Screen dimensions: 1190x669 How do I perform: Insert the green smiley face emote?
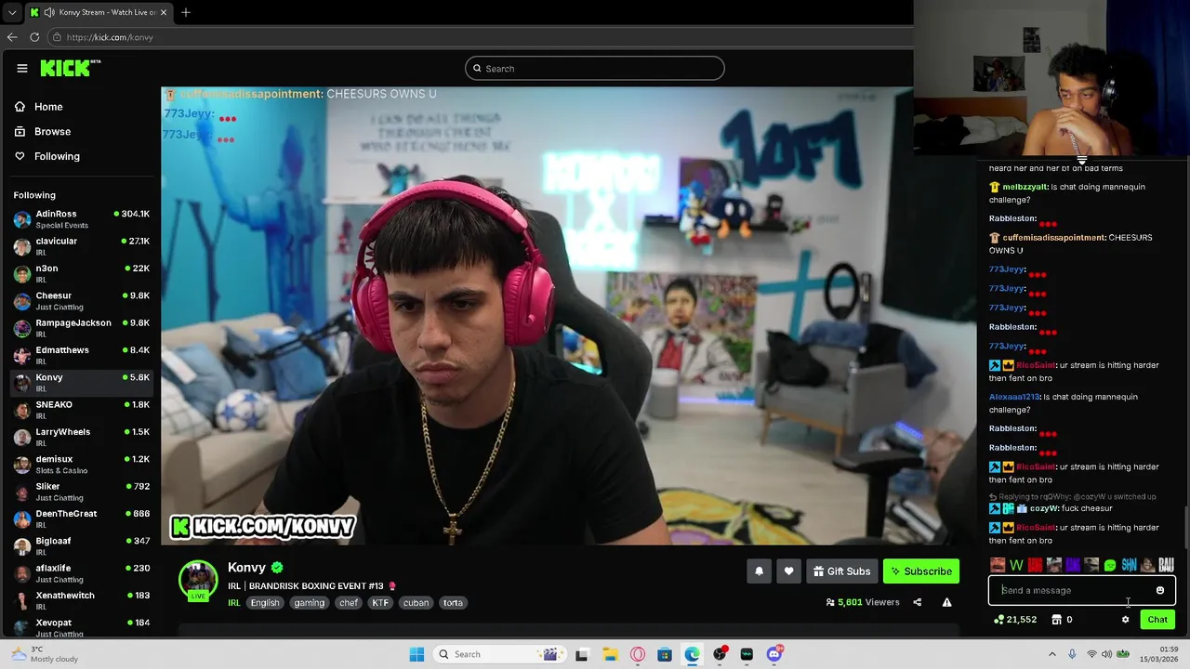(1110, 565)
